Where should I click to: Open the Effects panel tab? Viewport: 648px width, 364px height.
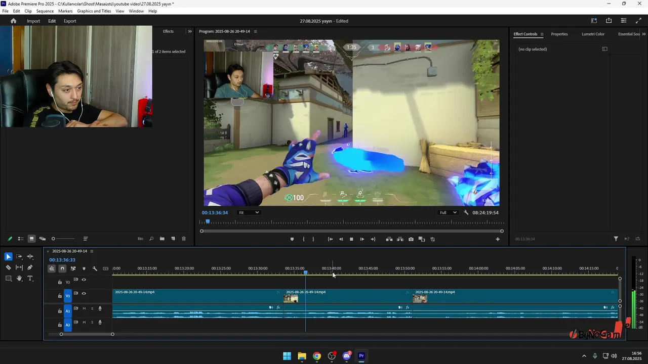[x=168, y=31]
